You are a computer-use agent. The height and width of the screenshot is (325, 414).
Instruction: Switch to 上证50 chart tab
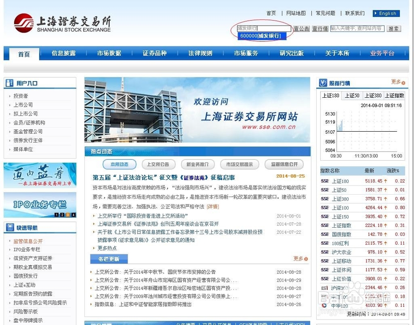352,96
